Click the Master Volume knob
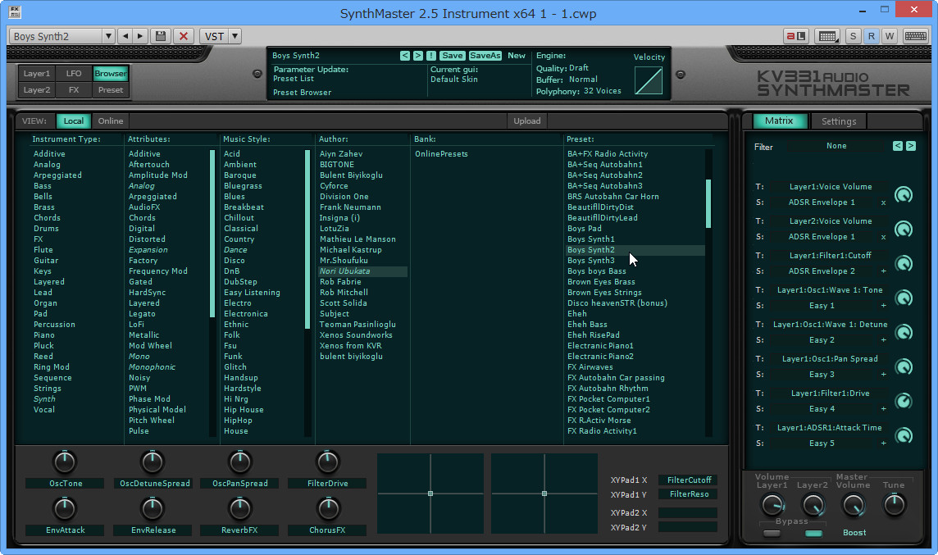The width and height of the screenshot is (938, 555). pos(853,505)
